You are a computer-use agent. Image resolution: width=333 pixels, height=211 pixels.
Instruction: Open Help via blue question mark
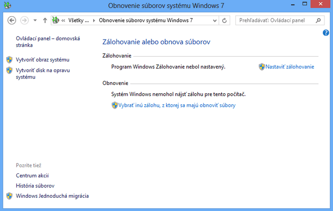(x=326, y=33)
